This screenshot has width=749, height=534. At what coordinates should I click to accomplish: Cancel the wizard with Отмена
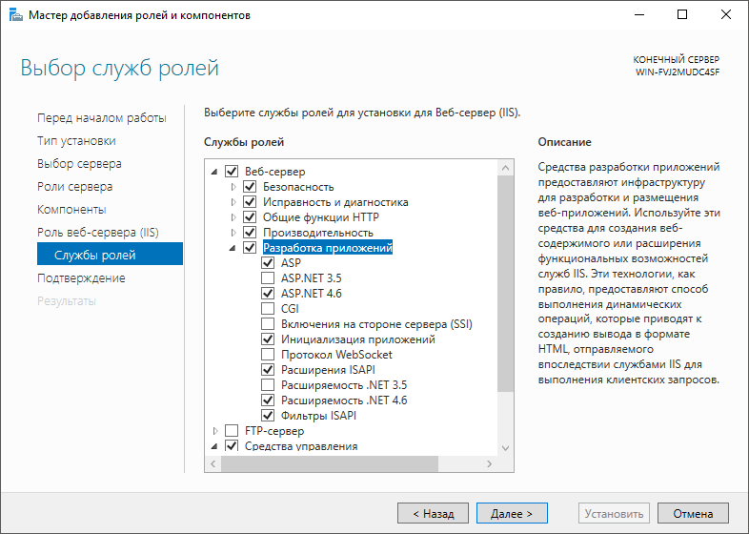(693, 513)
